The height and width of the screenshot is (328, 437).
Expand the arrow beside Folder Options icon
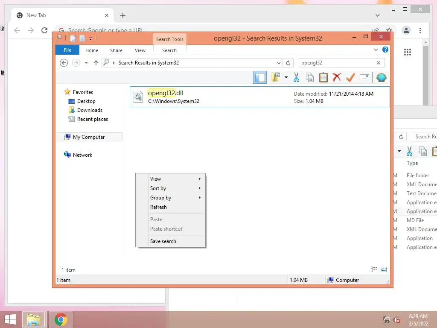tap(286, 77)
